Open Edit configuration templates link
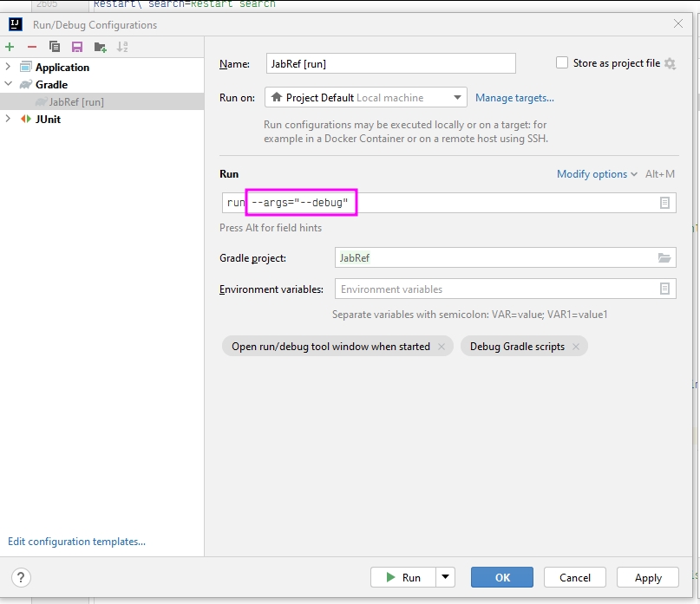 click(x=77, y=542)
